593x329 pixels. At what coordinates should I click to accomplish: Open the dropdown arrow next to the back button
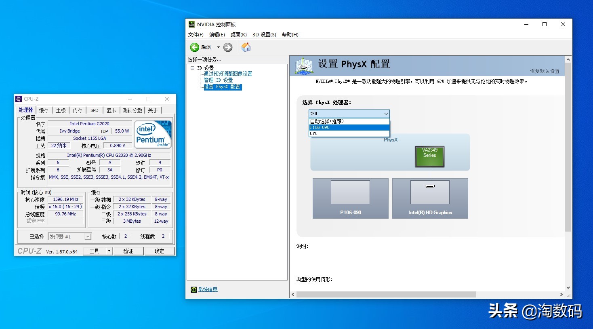(218, 47)
